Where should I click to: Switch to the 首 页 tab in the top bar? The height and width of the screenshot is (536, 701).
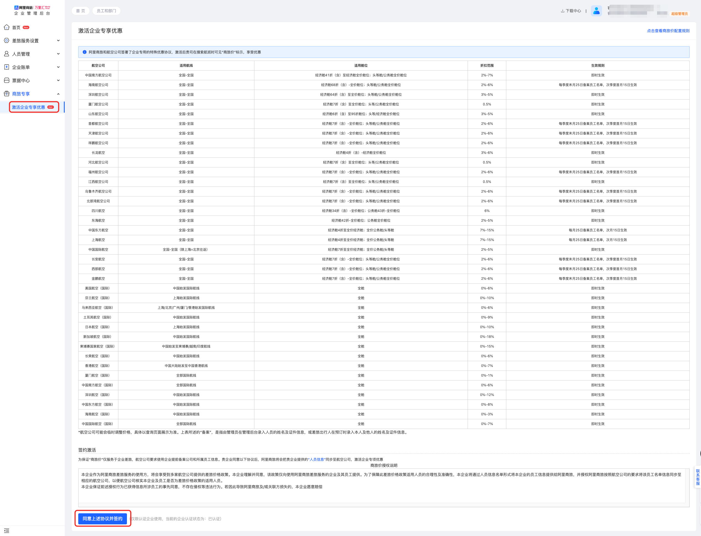pyautogui.click(x=81, y=11)
